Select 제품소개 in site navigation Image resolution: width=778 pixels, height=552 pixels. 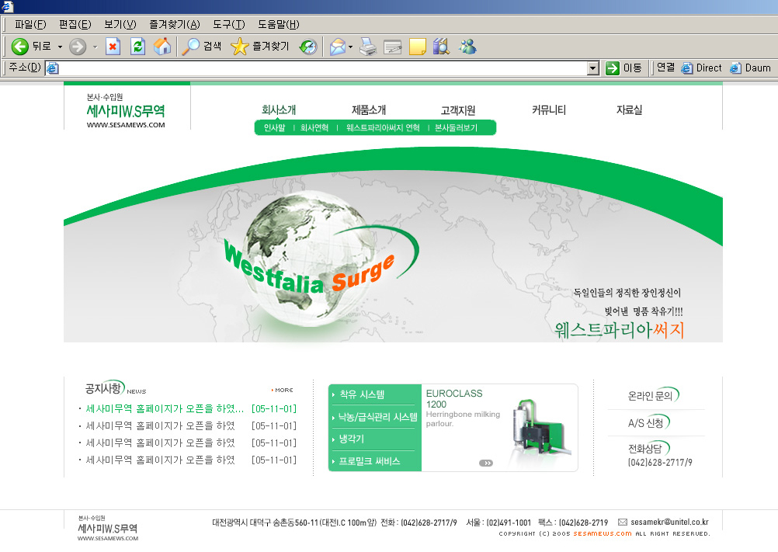coord(369,110)
